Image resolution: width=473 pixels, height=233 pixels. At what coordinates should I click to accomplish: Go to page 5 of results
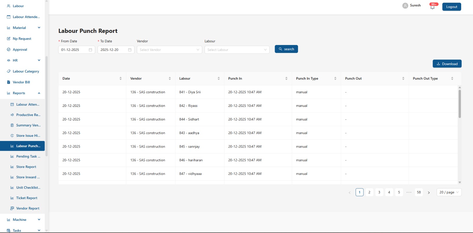[399, 192]
